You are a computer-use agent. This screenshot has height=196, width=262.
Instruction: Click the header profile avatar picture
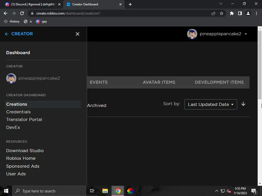click(192, 34)
